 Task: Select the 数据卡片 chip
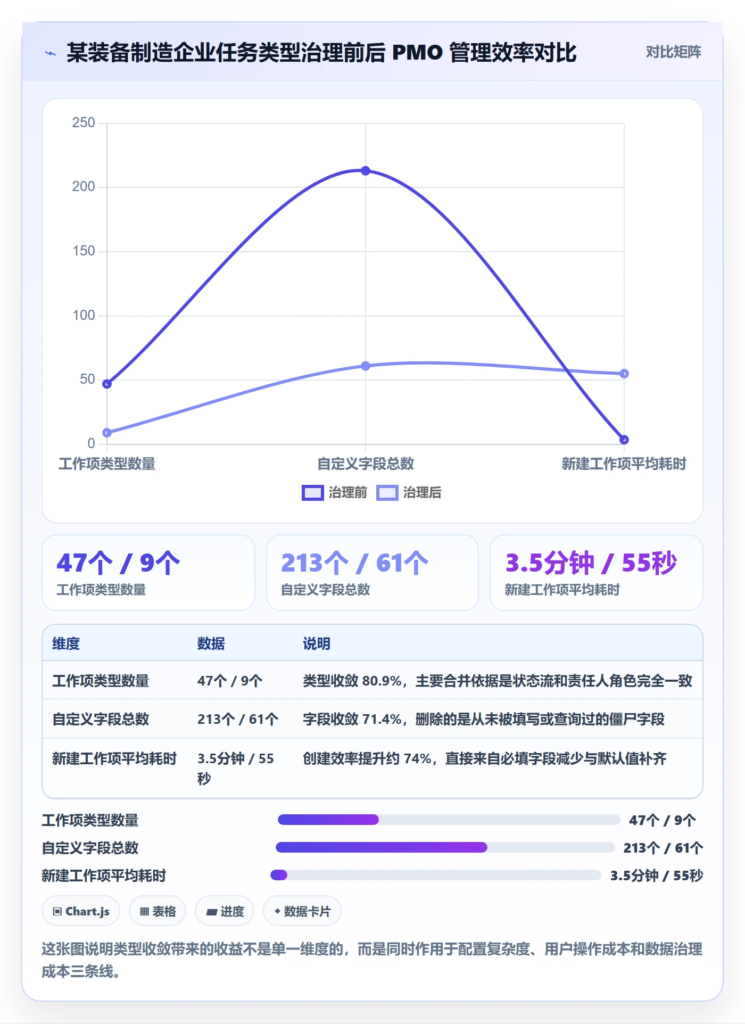pyautogui.click(x=302, y=911)
